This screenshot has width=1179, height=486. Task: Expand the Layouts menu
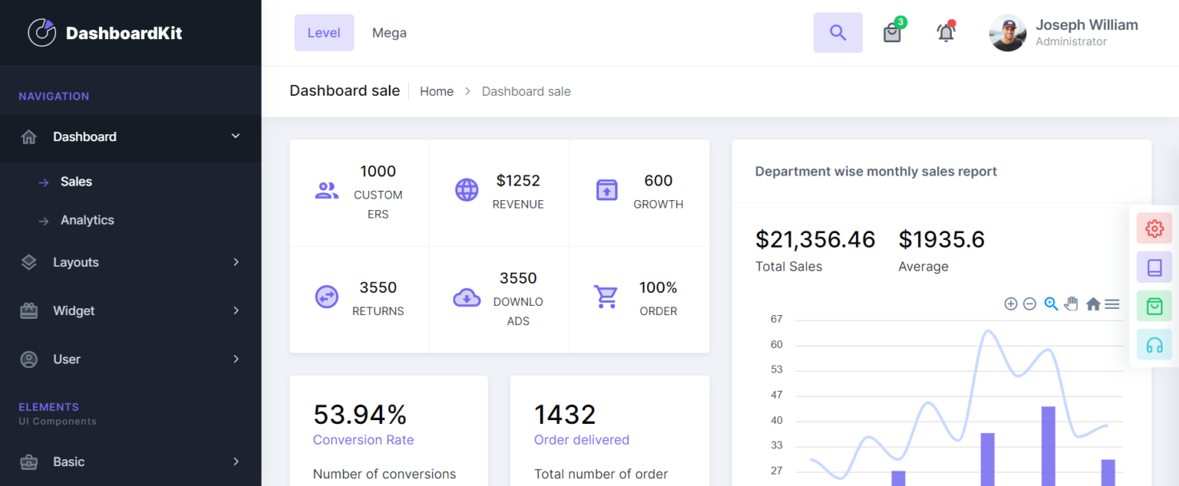[x=130, y=262]
